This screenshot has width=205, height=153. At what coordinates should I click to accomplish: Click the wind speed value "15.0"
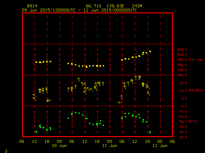[x=183, y=83]
